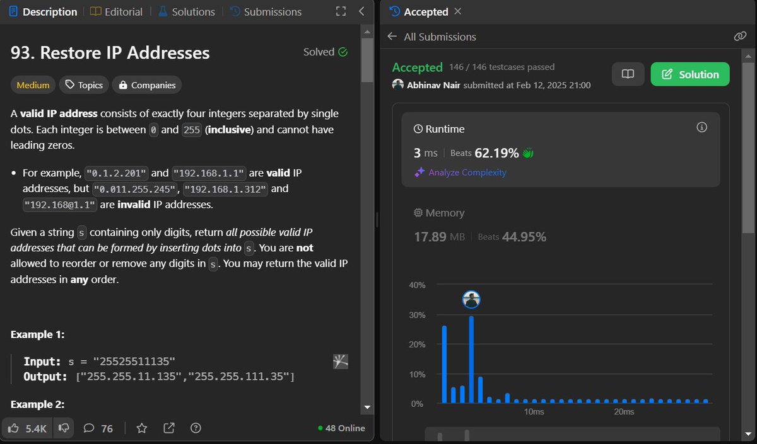Image resolution: width=757 pixels, height=444 pixels.
Task: Click the user avatar on the runtime chart
Action: [471, 300]
